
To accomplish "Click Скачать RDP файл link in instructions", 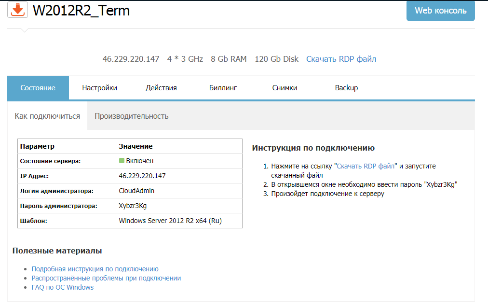I will [366, 166].
